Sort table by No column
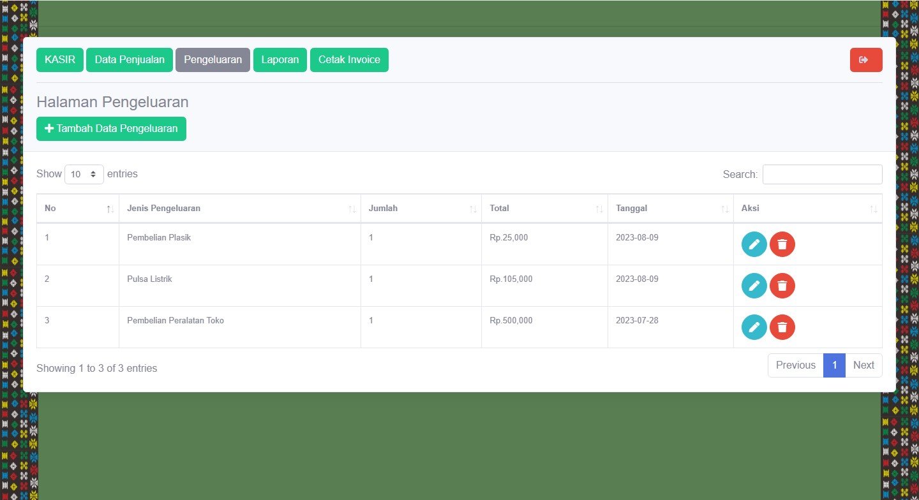The image size is (919, 500). 77,209
